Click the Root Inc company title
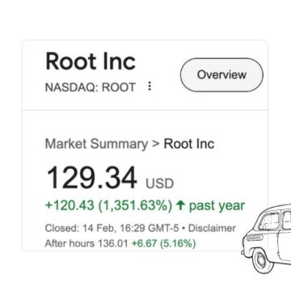 point(91,61)
